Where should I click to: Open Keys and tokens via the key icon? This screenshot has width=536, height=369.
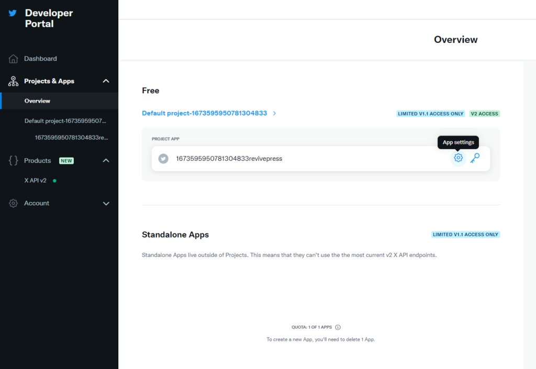tap(475, 158)
